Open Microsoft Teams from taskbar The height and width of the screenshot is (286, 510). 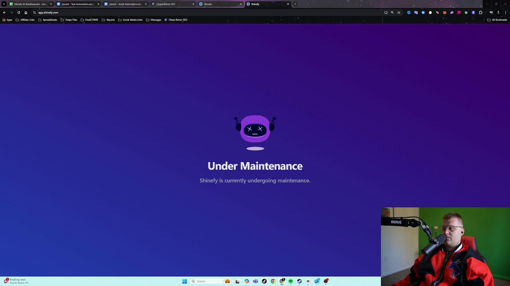click(255, 281)
